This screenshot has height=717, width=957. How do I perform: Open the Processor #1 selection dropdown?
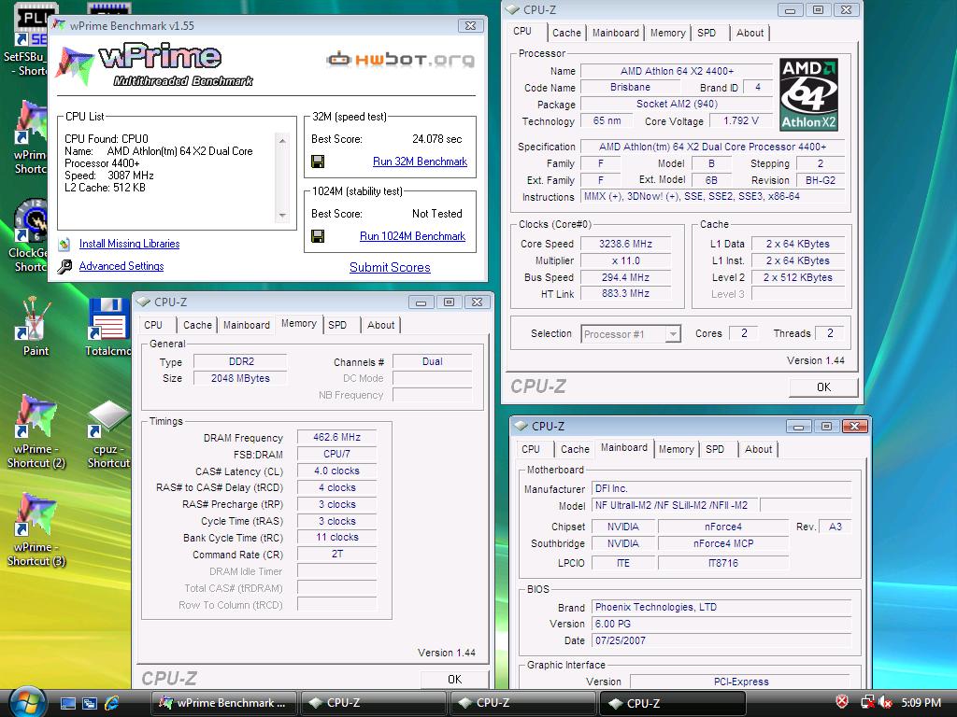[673, 334]
